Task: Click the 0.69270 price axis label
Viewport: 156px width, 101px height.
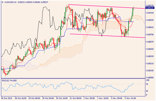Action: click(150, 6)
